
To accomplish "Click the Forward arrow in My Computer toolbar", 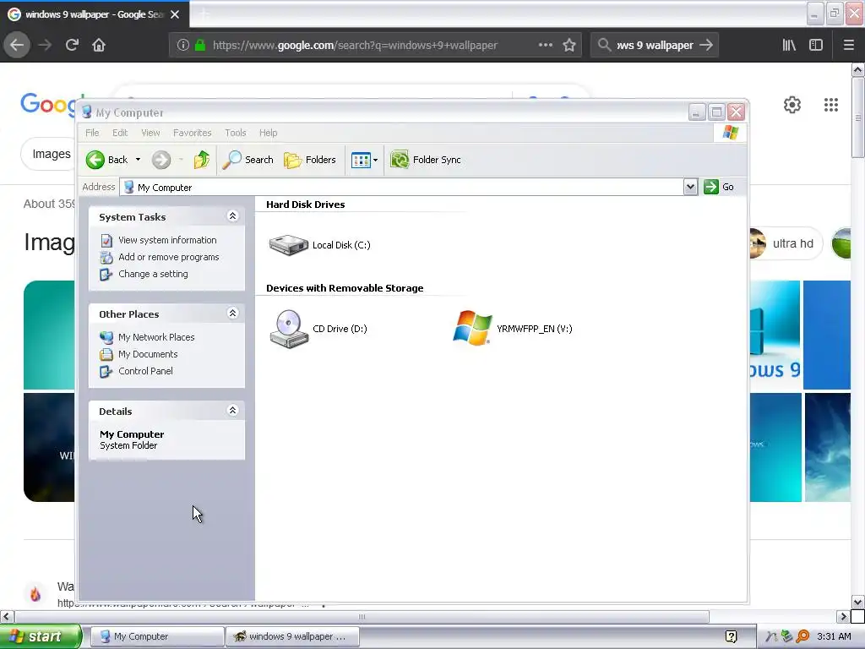I will (161, 160).
